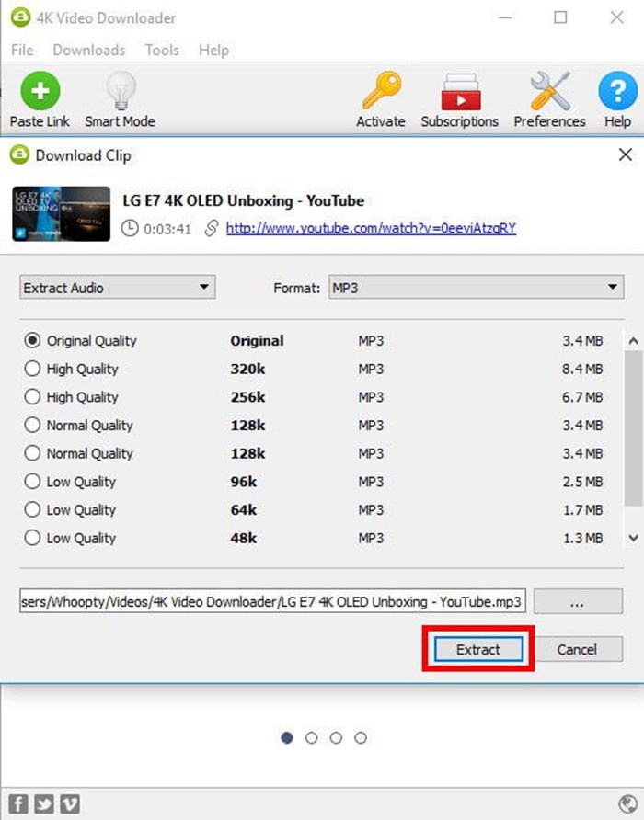Open the File menu
The image size is (644, 820).
(x=22, y=51)
